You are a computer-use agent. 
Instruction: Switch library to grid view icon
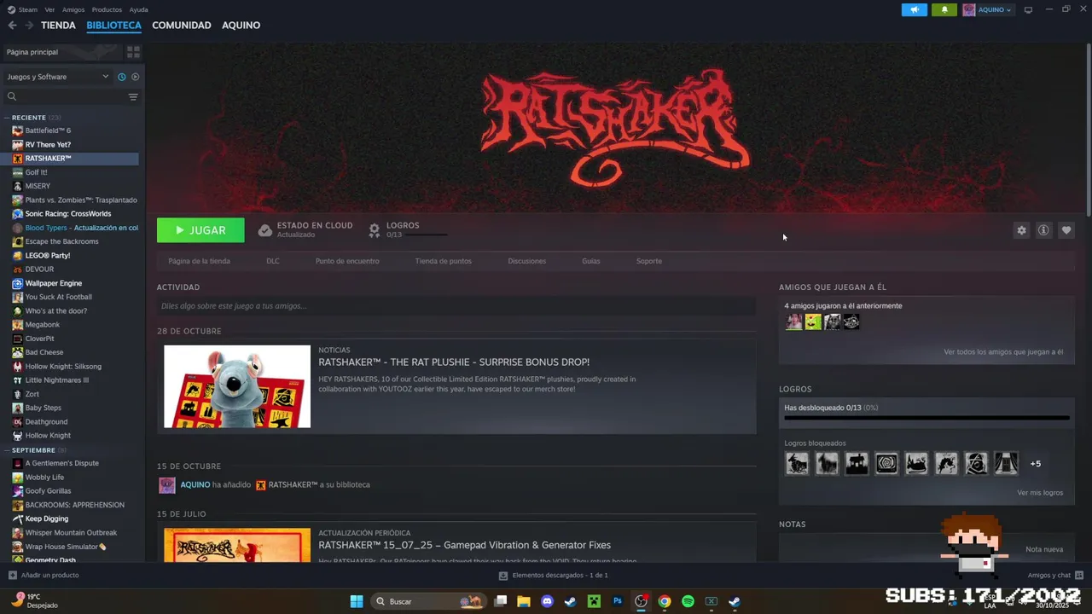pyautogui.click(x=133, y=52)
